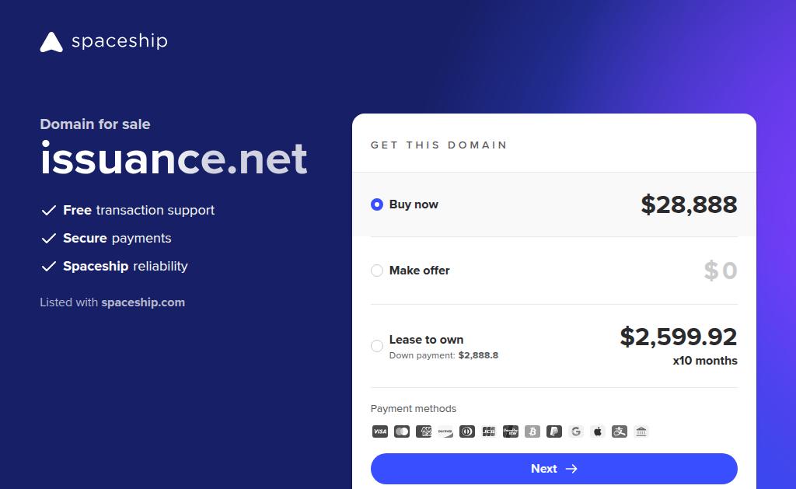The image size is (796, 489).
Task: Click the Mastercard payment icon
Action: [402, 431]
